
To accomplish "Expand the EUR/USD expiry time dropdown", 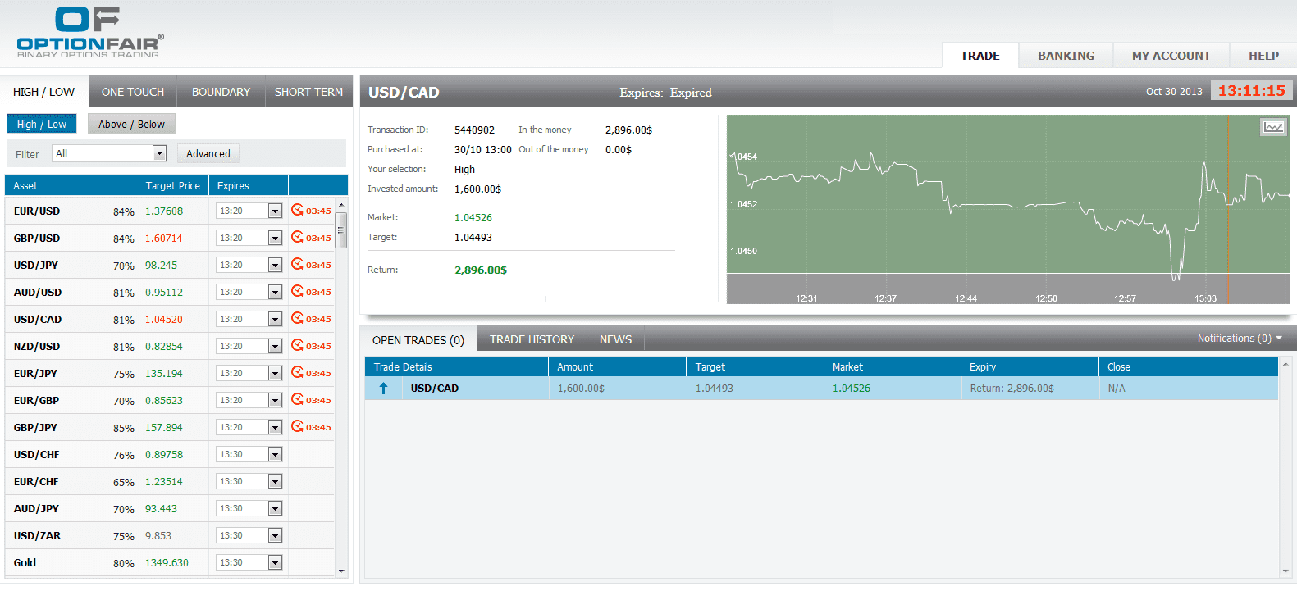I will coord(275,211).
